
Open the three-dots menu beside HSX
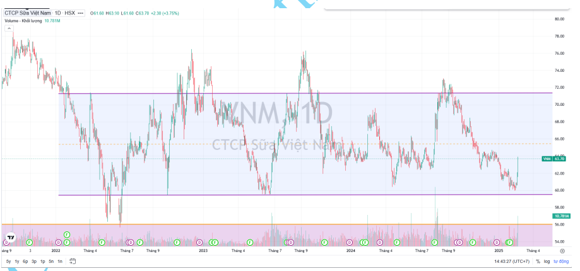point(81,13)
